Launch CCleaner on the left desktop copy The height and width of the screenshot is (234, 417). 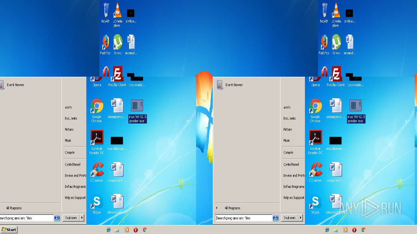(x=97, y=172)
